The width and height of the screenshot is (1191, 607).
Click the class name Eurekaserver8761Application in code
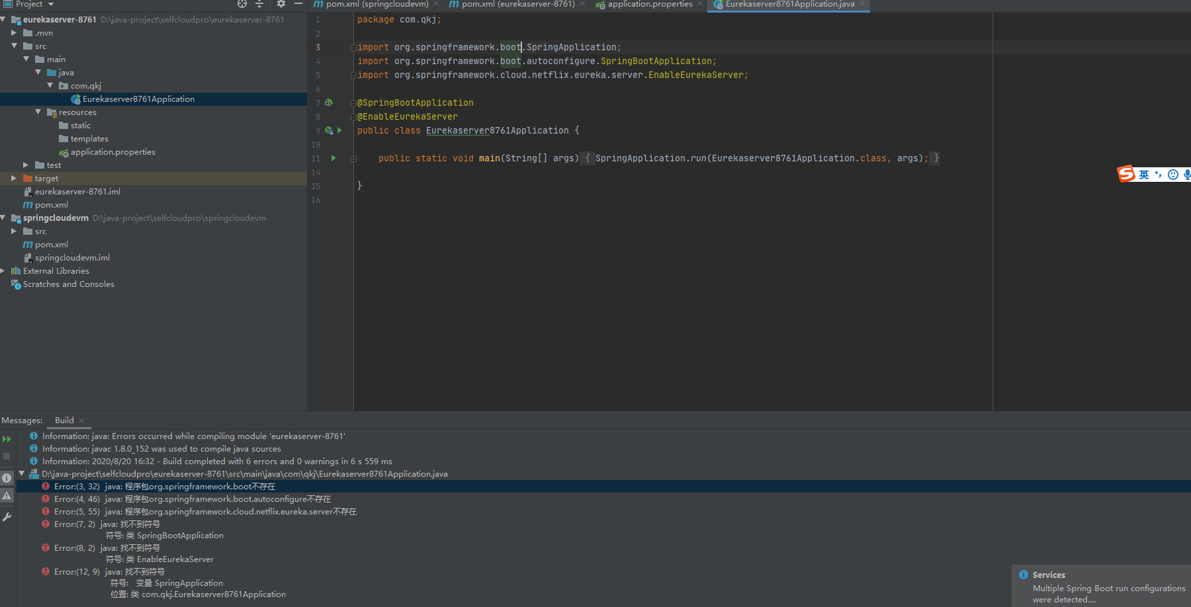pyautogui.click(x=497, y=131)
